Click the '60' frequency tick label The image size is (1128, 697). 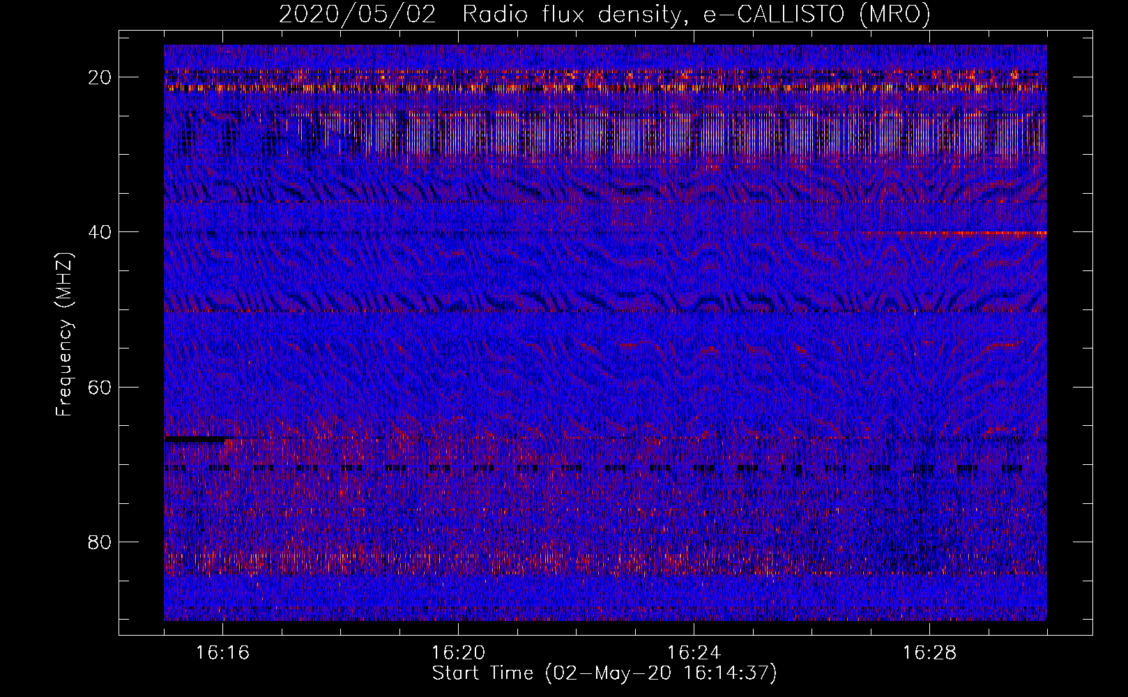(100, 387)
